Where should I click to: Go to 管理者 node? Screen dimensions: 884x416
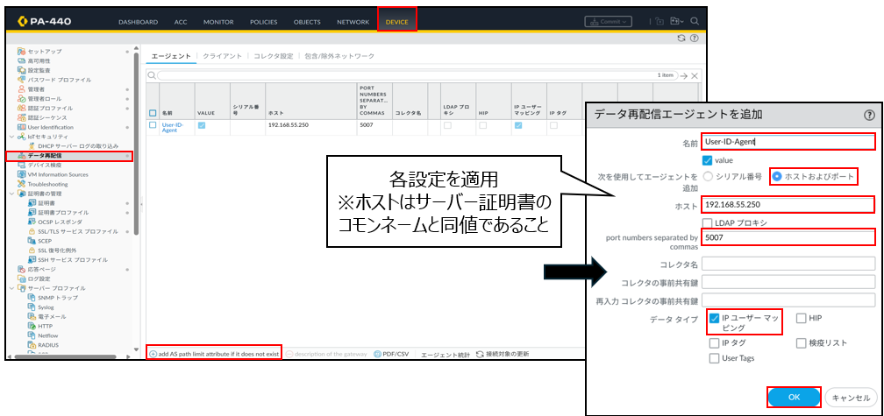point(35,89)
